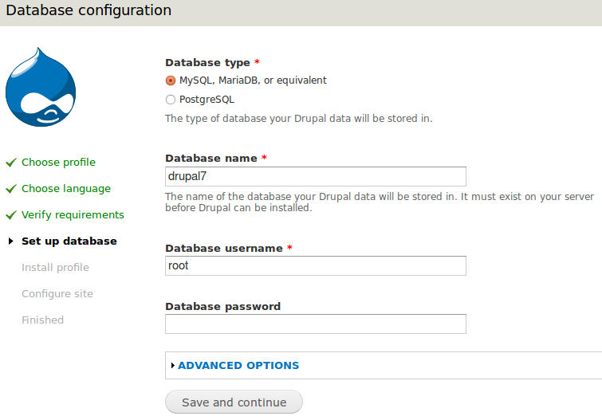Click the Choose language step
The image size is (602, 420).
[66, 189]
